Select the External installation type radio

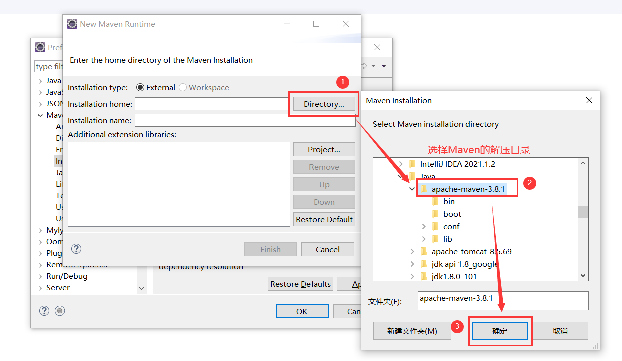[x=140, y=87]
